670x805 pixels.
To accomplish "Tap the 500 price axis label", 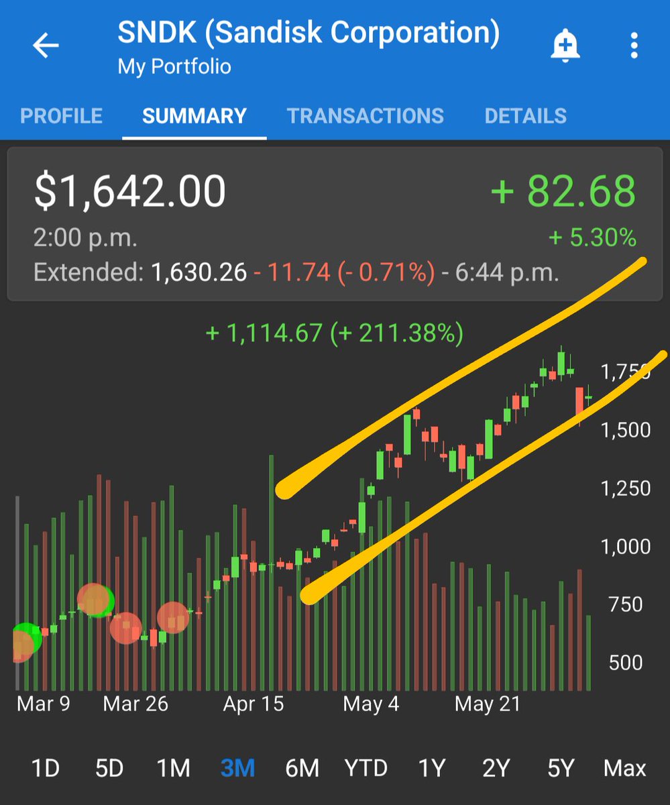I will tap(626, 663).
